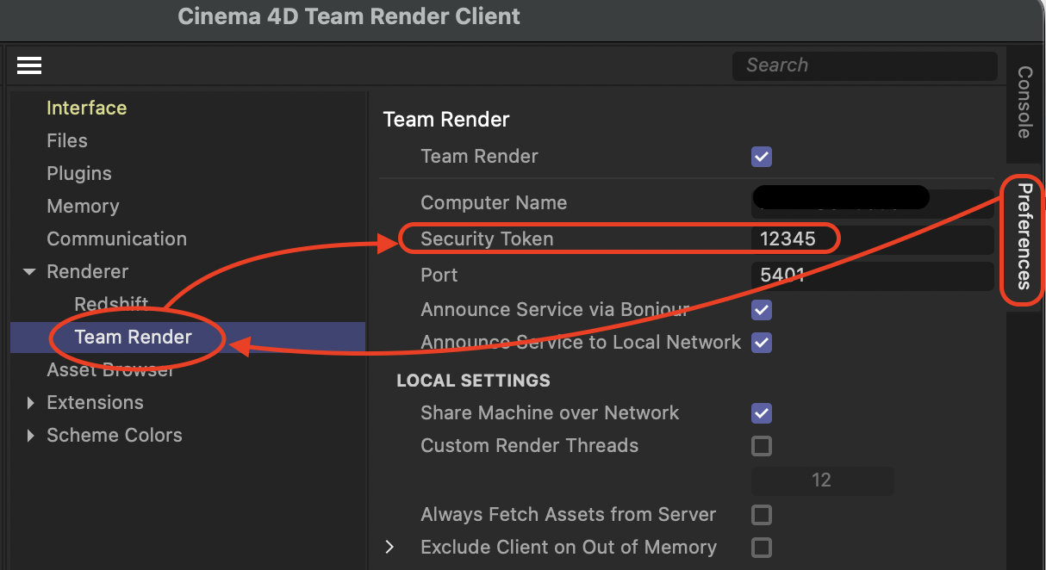Expand the Scheme Colors arrow
1046x570 pixels.
coord(30,436)
